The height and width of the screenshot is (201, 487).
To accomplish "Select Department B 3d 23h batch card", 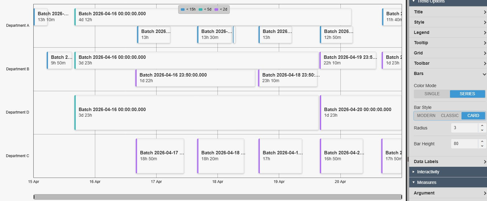I will (x=196, y=60).
